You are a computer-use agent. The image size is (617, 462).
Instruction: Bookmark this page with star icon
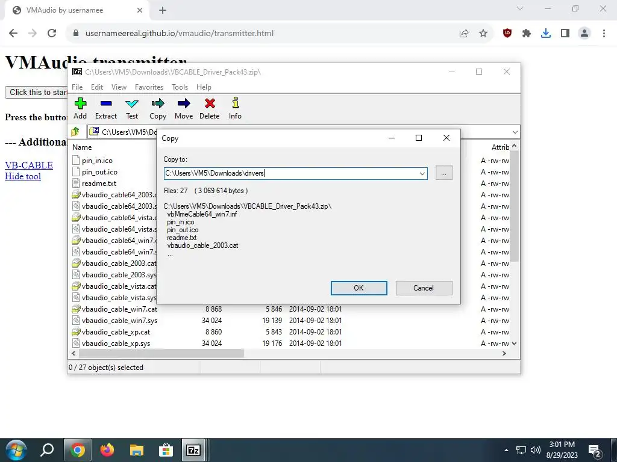pos(483,34)
